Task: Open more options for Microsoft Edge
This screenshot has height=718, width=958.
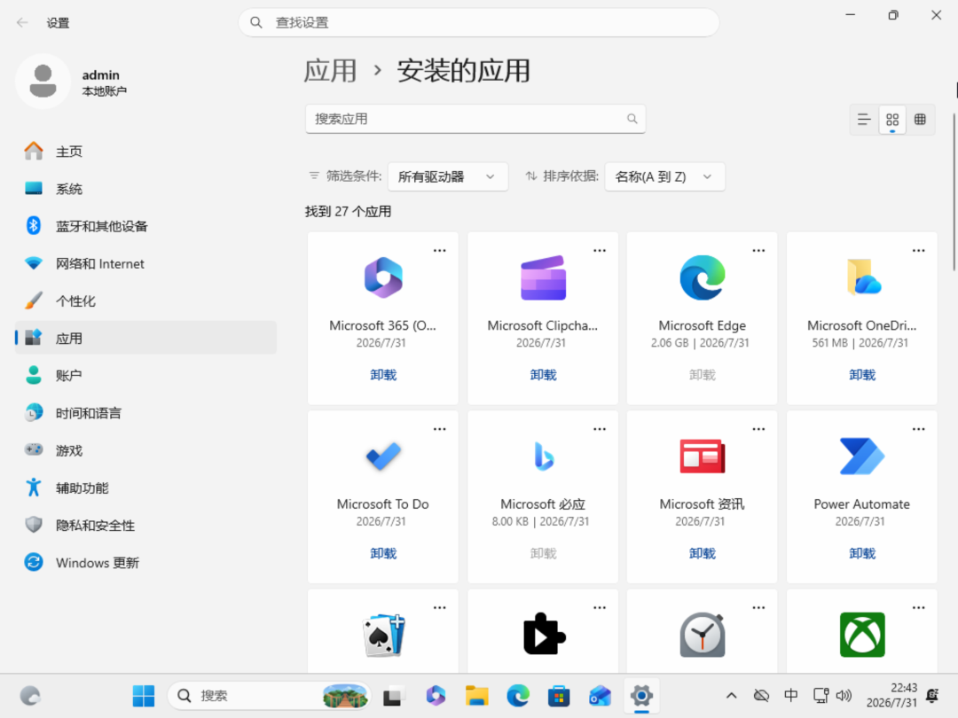Action: point(758,250)
